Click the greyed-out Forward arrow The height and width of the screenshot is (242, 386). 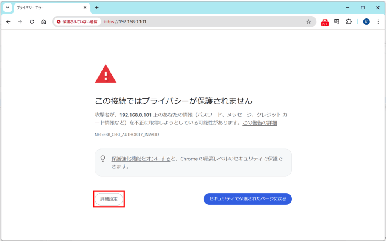click(20, 22)
